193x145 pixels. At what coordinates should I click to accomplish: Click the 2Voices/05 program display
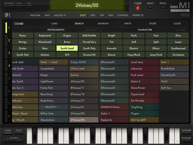[87, 5]
